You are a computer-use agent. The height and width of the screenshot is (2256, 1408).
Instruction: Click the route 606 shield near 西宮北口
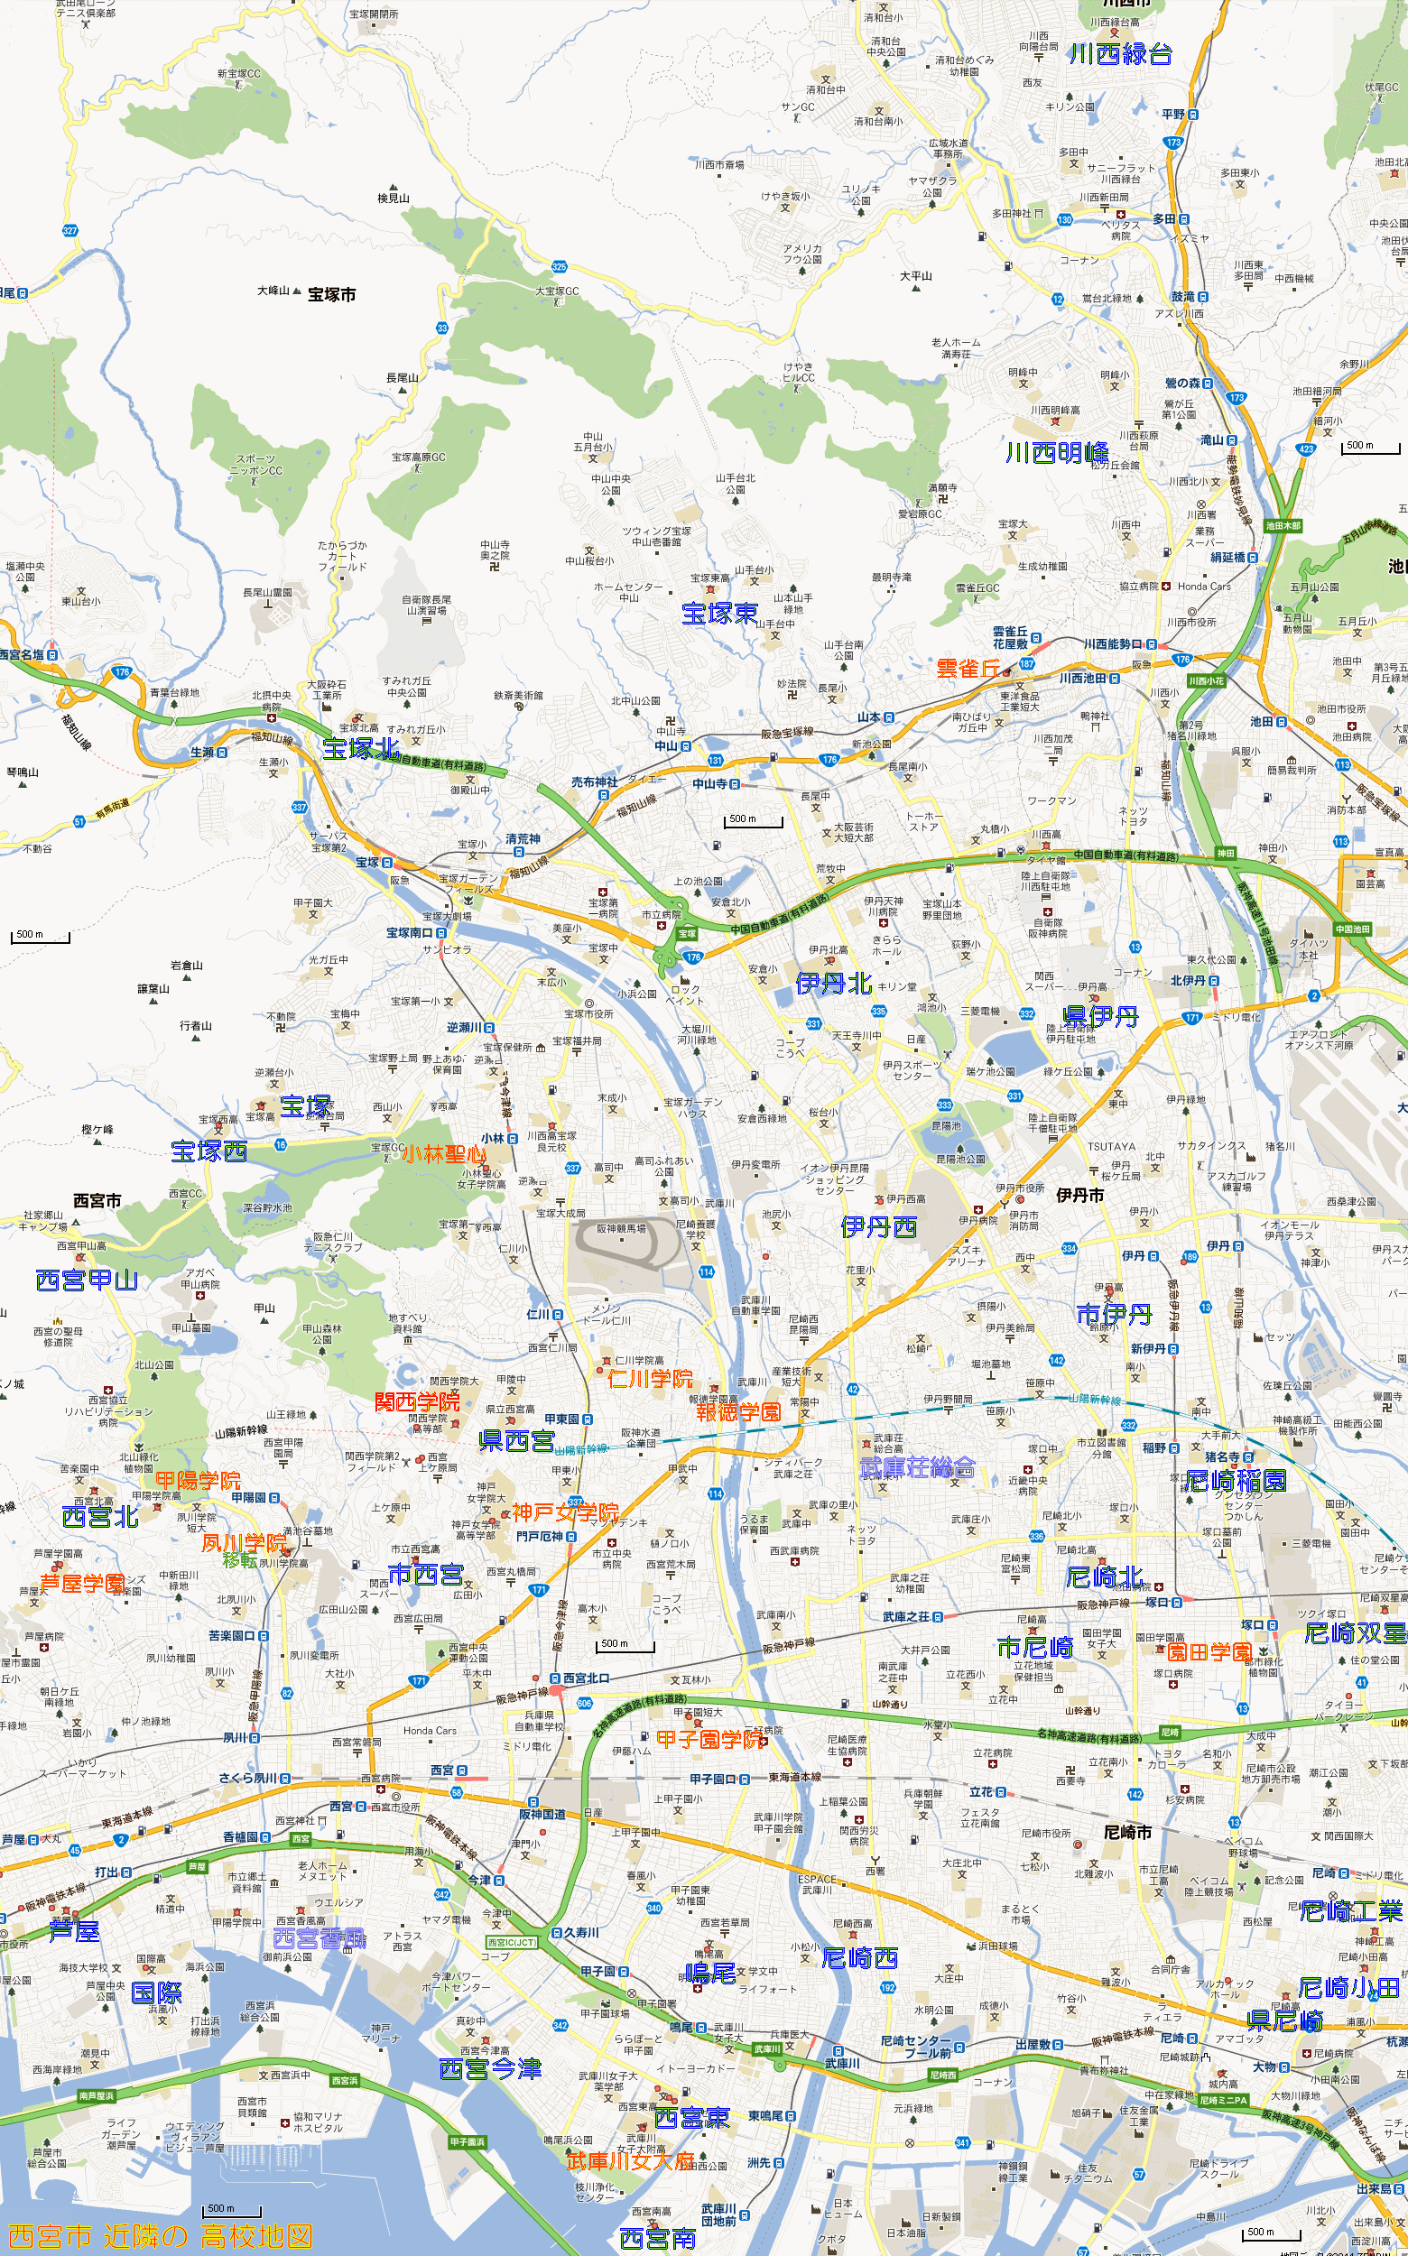585,1703
